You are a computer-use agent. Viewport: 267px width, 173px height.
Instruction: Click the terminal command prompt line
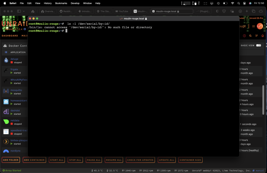coord(48,31)
